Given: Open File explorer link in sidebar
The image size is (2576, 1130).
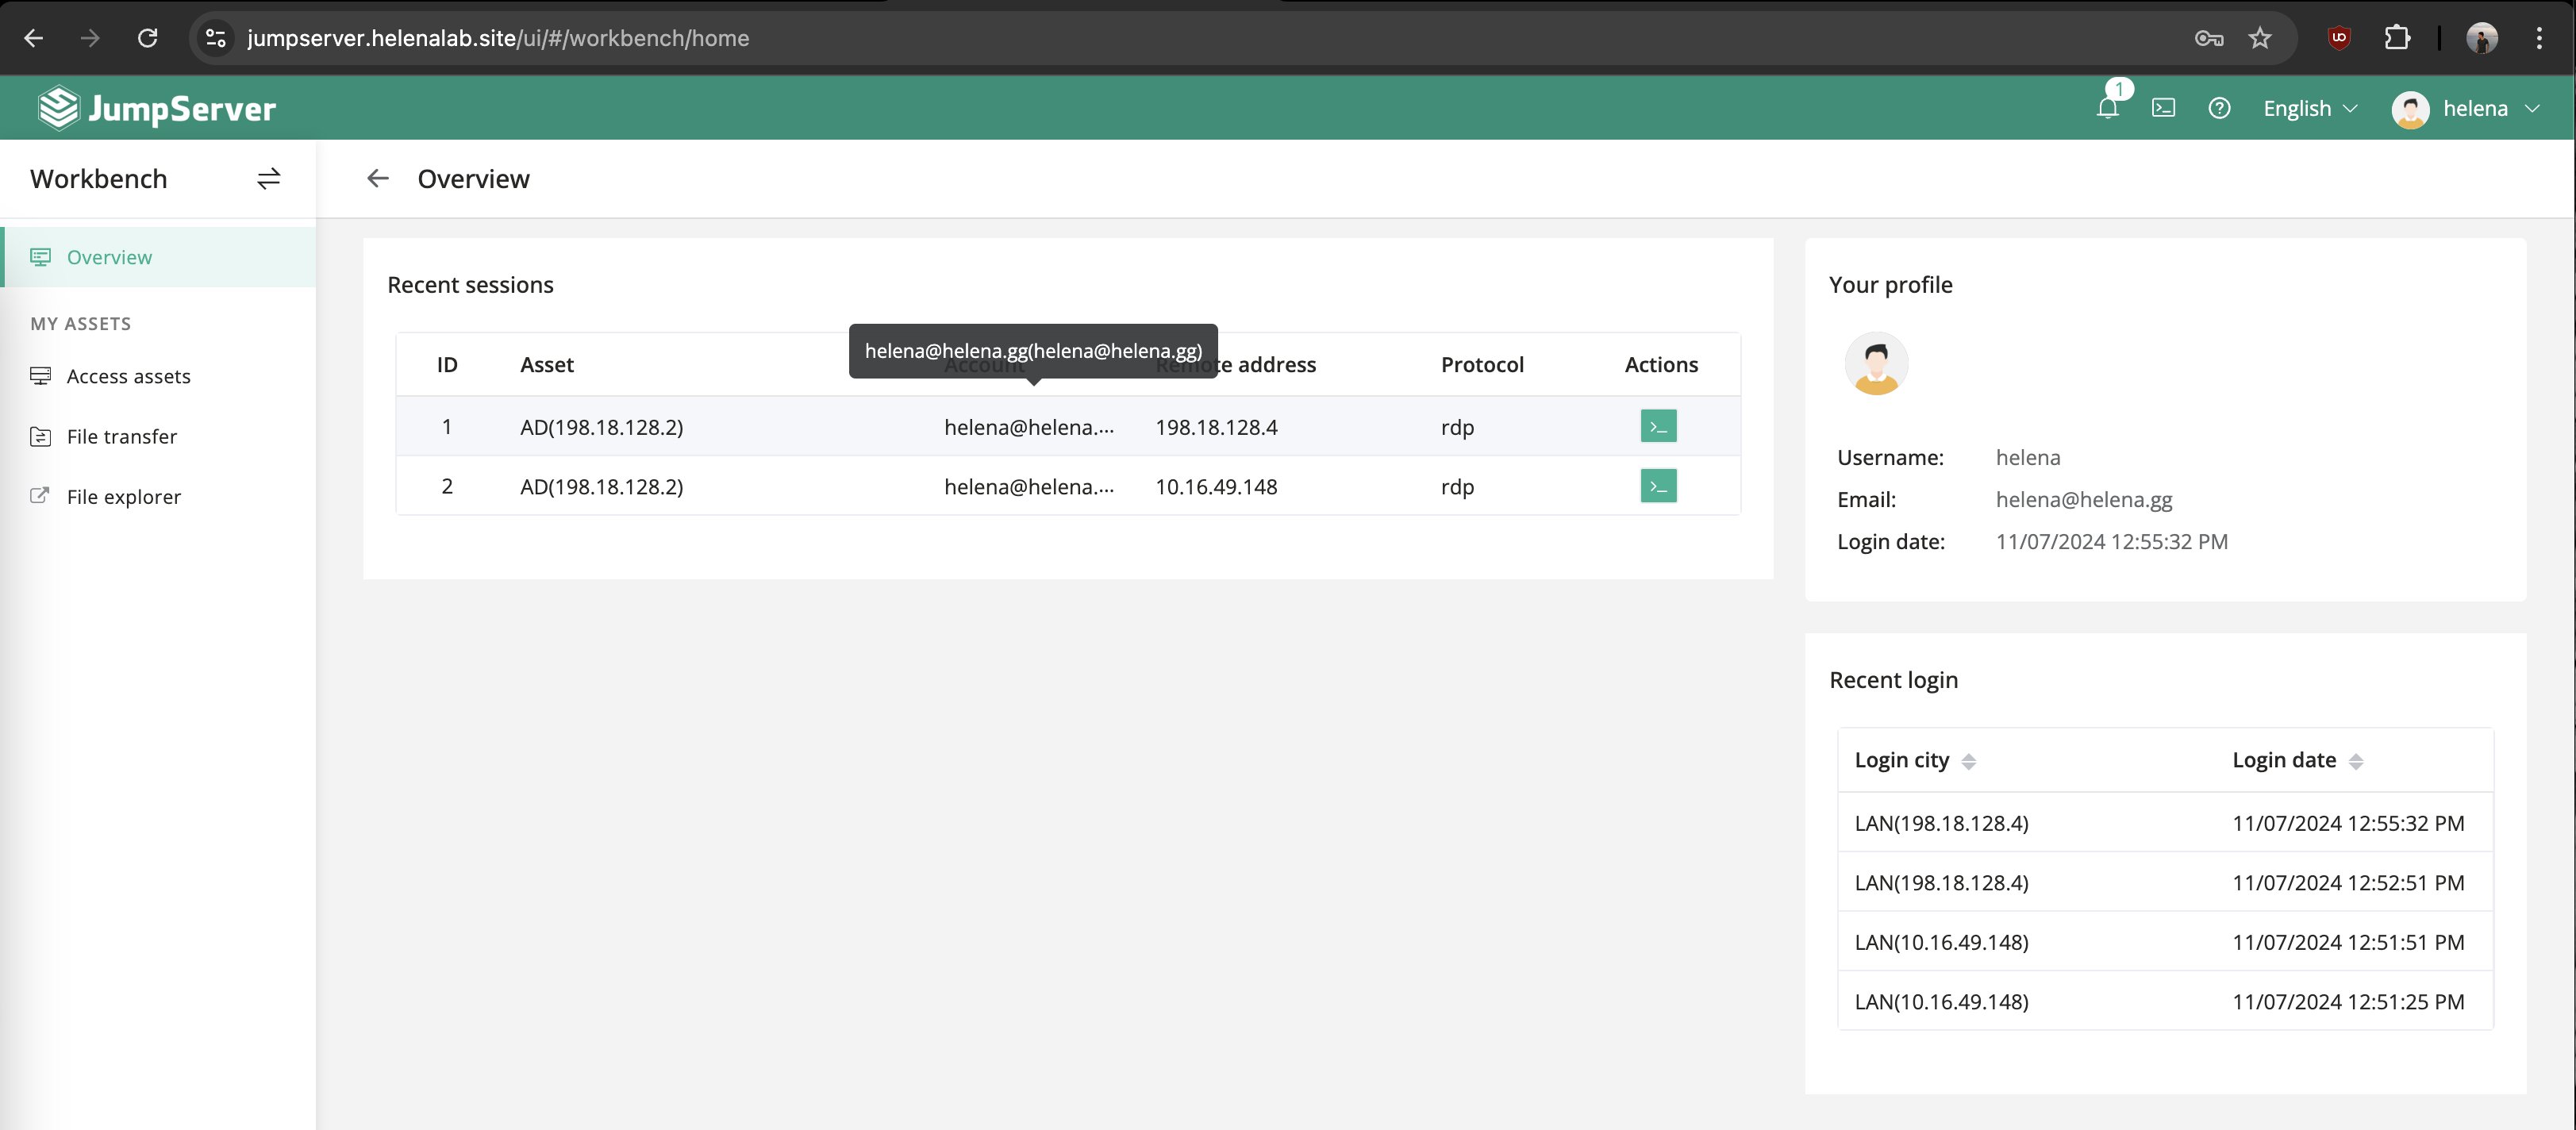Looking at the screenshot, I should coord(123,497).
